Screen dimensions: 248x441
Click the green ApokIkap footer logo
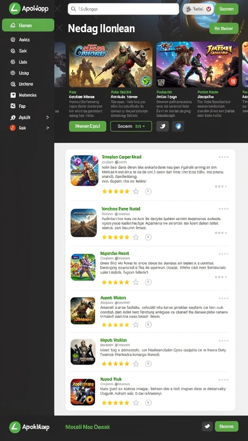[15, 427]
